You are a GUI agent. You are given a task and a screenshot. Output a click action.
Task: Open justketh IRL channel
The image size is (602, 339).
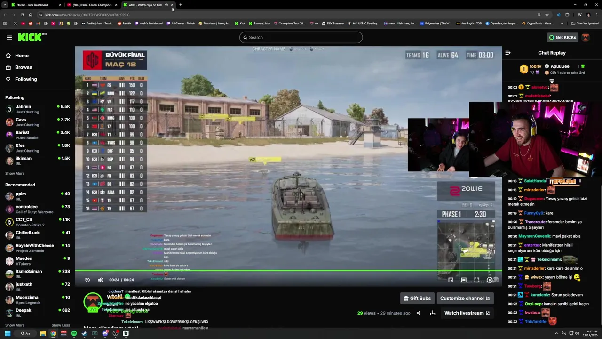coord(38,287)
